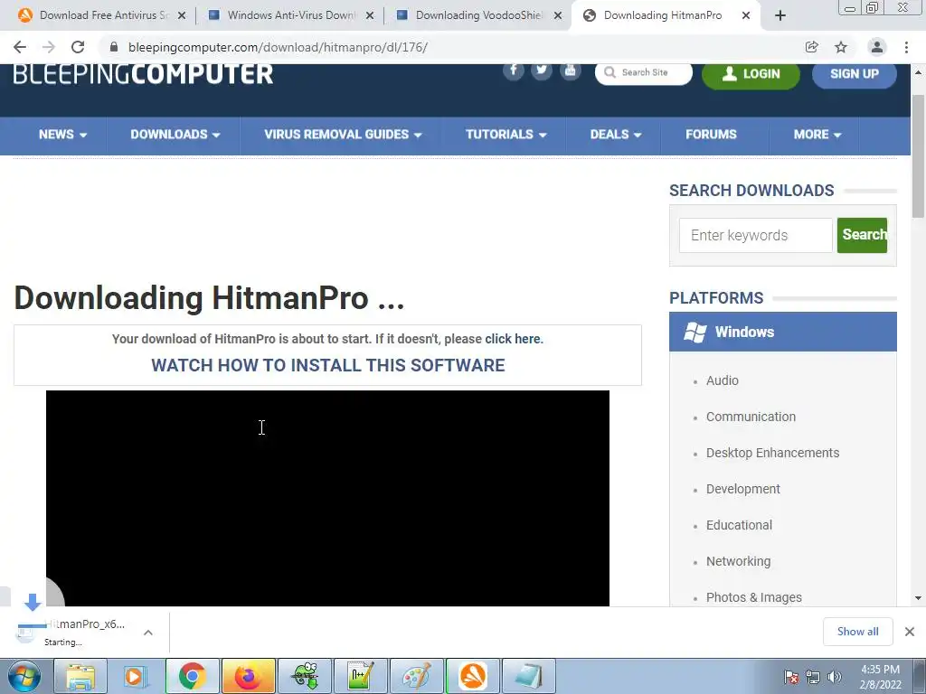This screenshot has width=926, height=694.
Task: Switch to Chrome in the taskbar
Action: (192, 676)
